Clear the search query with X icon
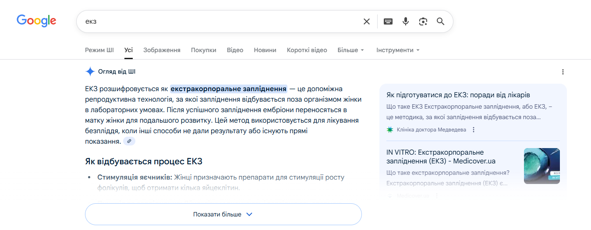The image size is (591, 230). click(367, 21)
